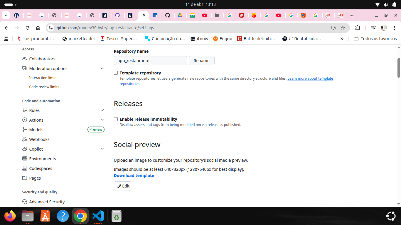Open the Trash from the dock
Viewport: 401px width, 225px height.
(117, 216)
